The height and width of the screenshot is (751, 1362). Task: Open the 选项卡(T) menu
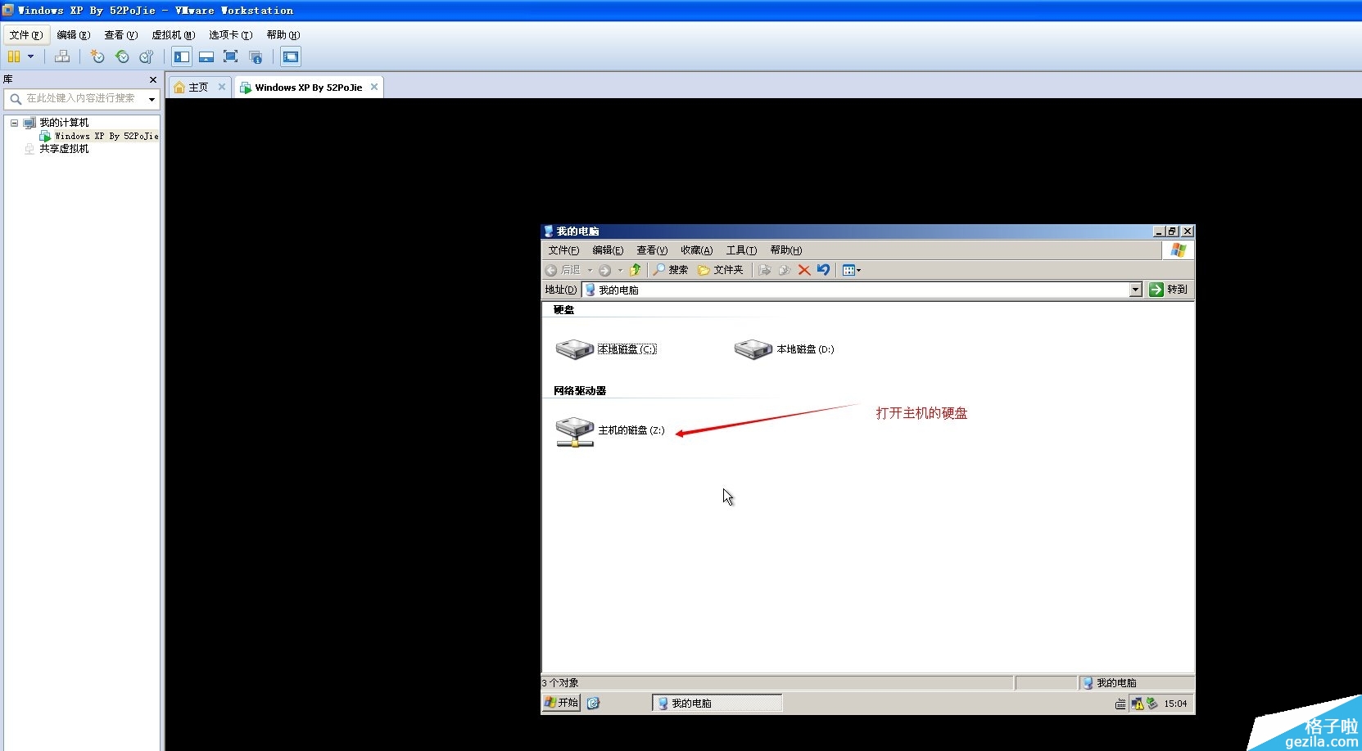click(x=231, y=35)
